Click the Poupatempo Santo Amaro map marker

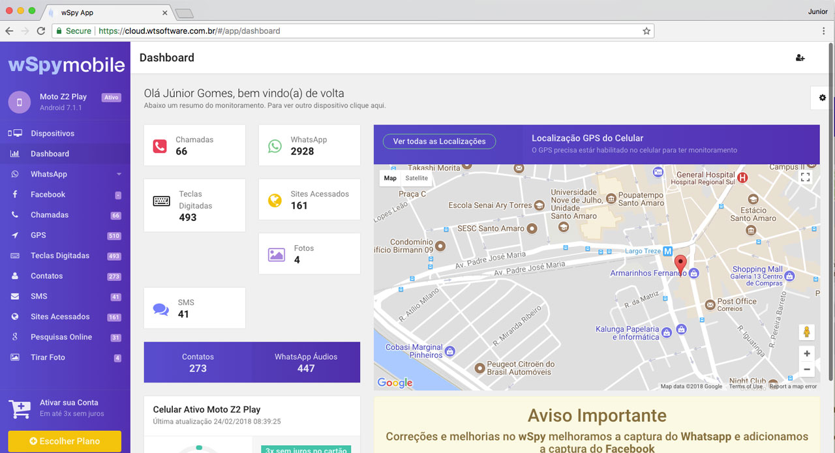pos(611,198)
